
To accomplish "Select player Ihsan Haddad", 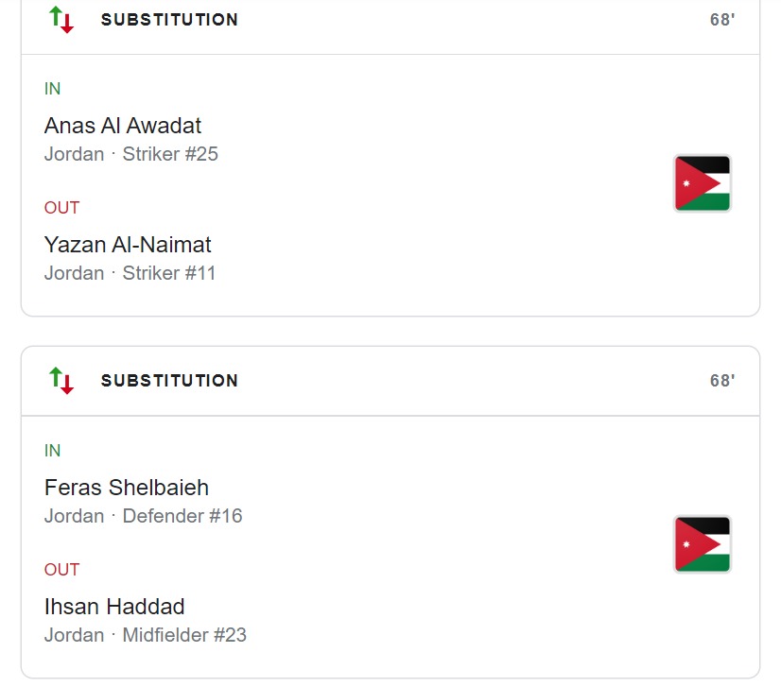I will coord(114,607).
